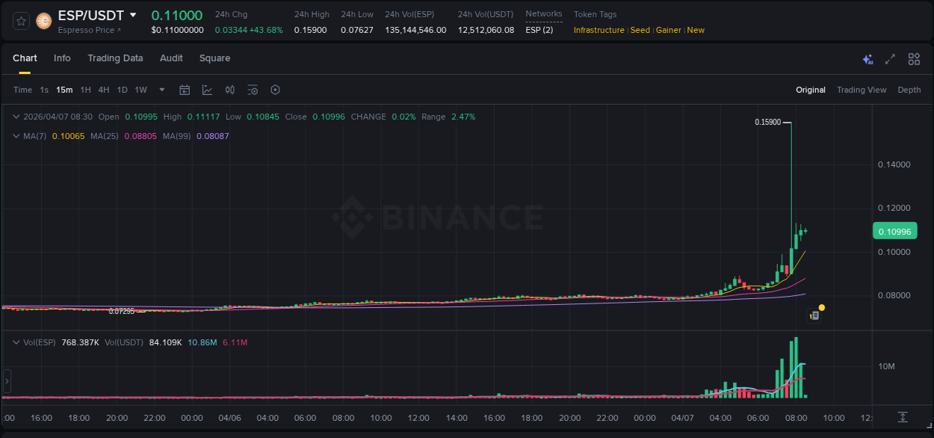Open the AI assistant
934x438 pixels.
(867, 58)
